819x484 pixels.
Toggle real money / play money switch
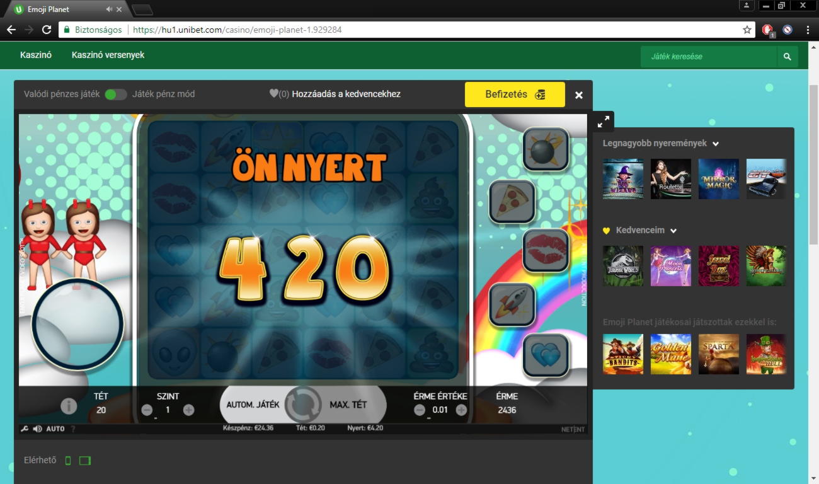pos(116,94)
